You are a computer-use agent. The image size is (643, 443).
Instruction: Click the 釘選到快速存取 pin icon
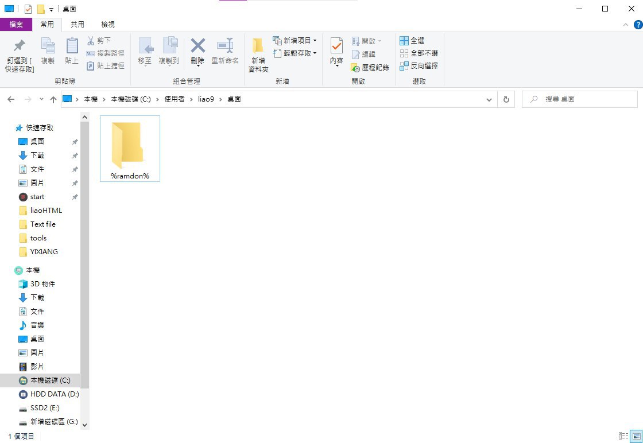coord(20,46)
